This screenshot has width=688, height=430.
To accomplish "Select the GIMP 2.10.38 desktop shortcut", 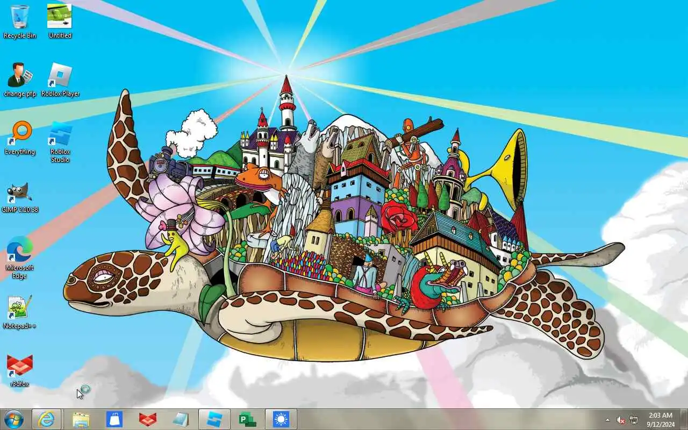I will click(x=20, y=197).
